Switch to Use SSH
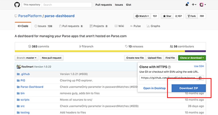The image size is (218, 115). pyautogui.click(x=199, y=66)
